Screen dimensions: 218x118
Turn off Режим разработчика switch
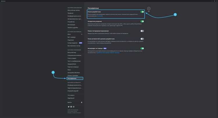point(142,12)
